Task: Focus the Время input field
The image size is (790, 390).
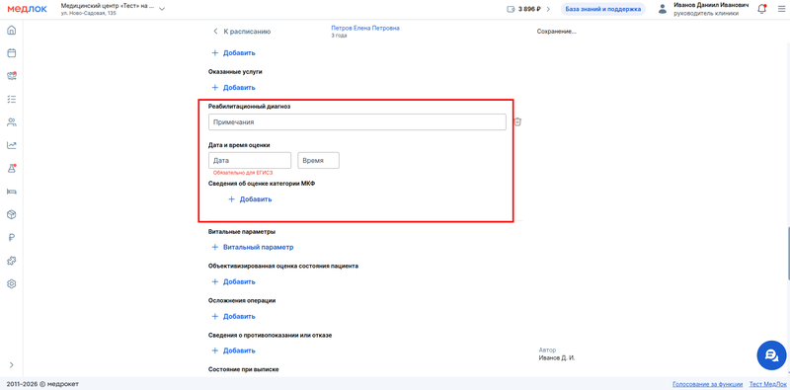Action: point(318,160)
